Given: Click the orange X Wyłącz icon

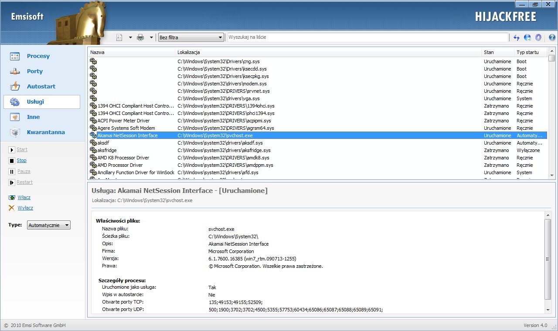Looking at the screenshot, I should click(x=12, y=208).
